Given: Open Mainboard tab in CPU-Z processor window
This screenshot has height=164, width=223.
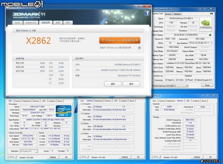Looking at the screenshot, I should (x=27, y=101).
